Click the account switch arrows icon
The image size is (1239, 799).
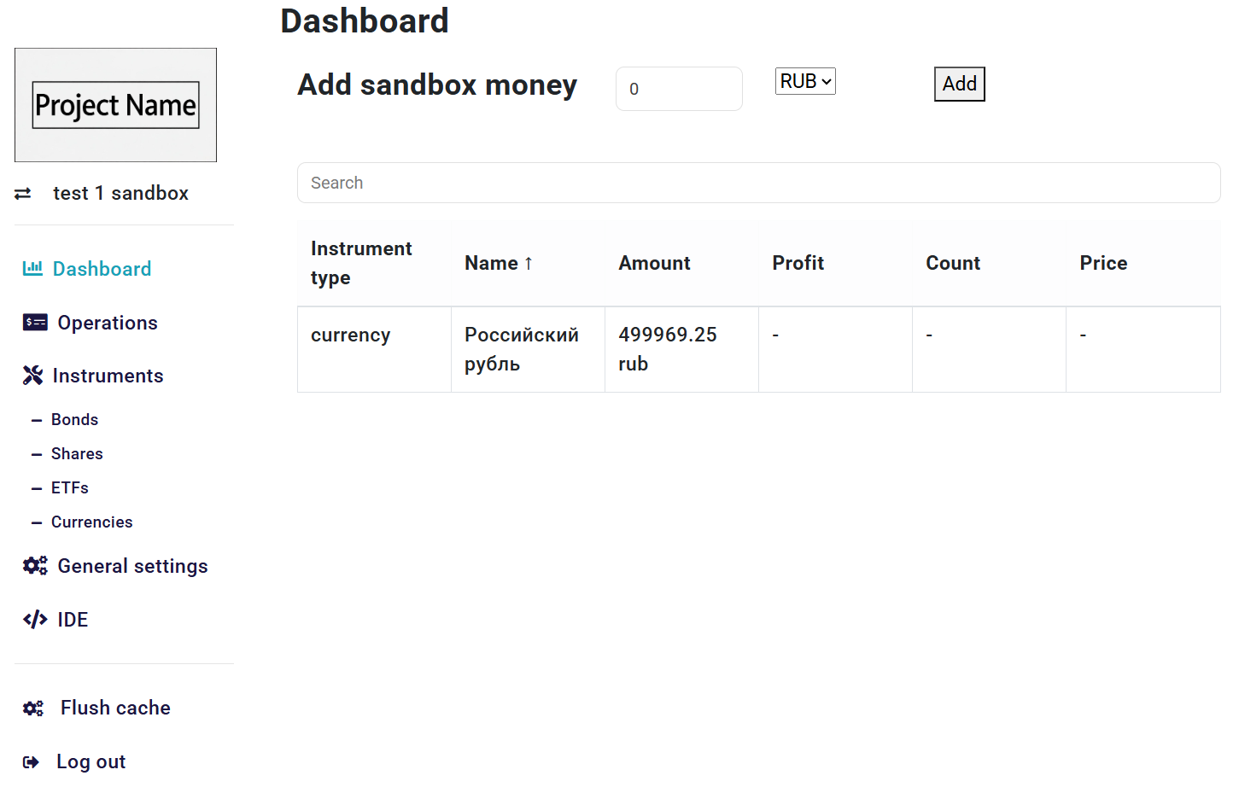[23, 194]
